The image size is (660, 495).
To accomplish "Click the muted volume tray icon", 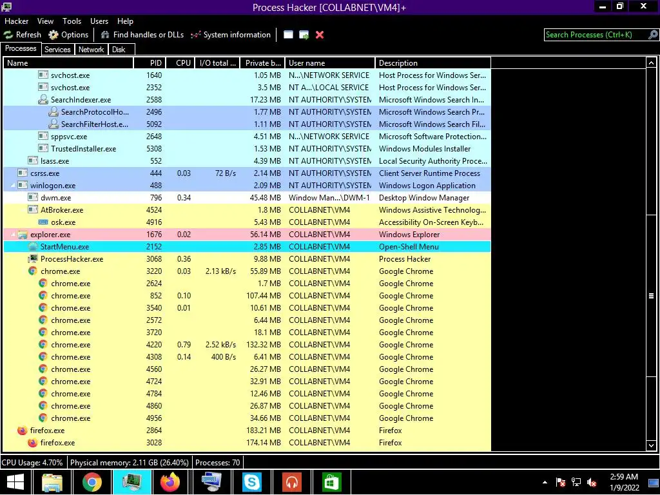I will [x=592, y=482].
